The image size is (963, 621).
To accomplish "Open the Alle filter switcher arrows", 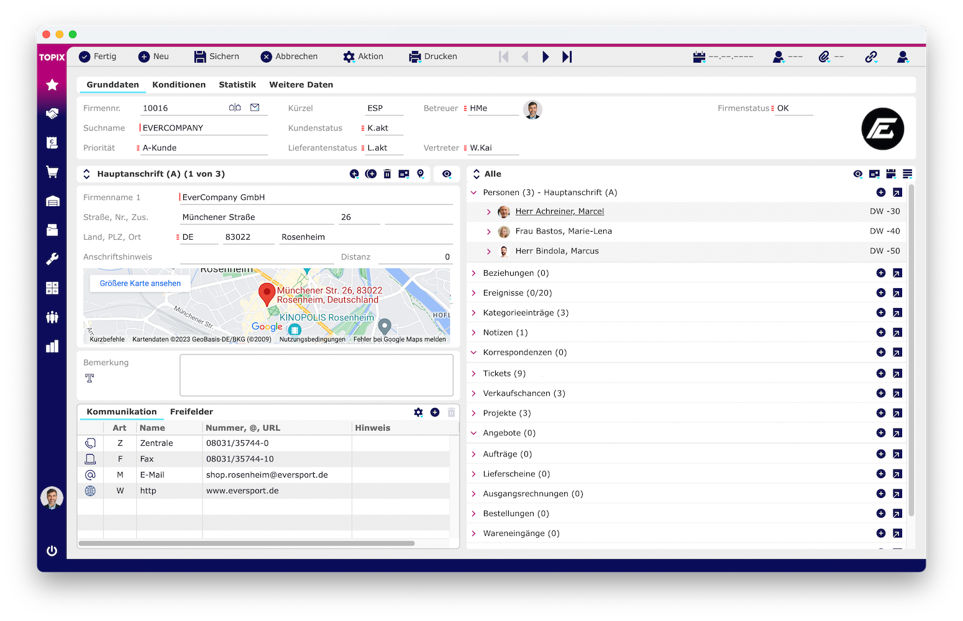I will pyautogui.click(x=477, y=174).
